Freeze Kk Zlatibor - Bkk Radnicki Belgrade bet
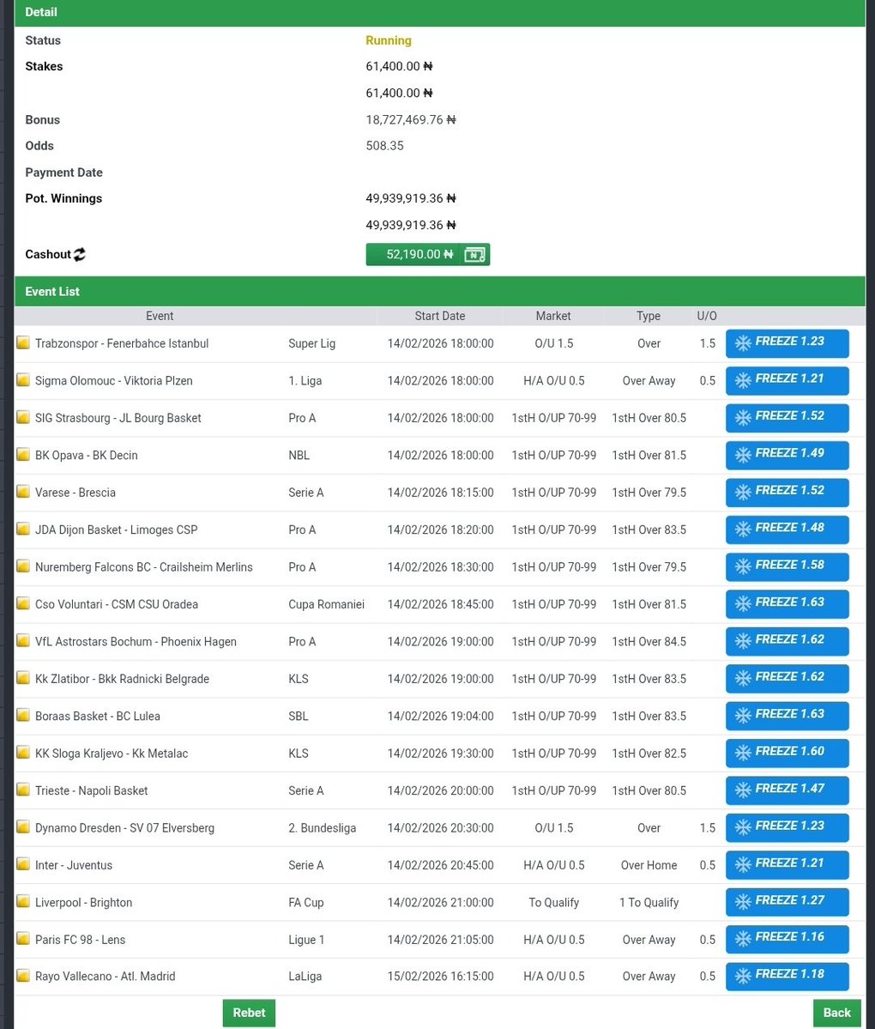This screenshot has height=1029, width=875. click(x=787, y=679)
